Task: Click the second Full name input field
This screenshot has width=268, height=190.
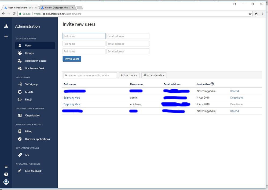Action: [84, 44]
